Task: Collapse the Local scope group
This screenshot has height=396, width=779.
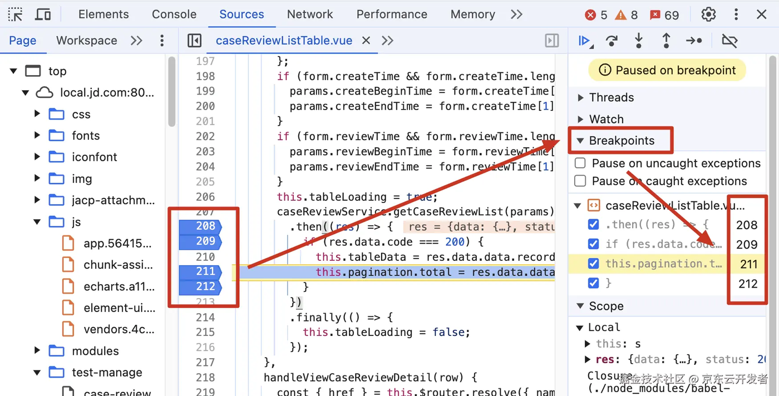Action: pyautogui.click(x=579, y=328)
